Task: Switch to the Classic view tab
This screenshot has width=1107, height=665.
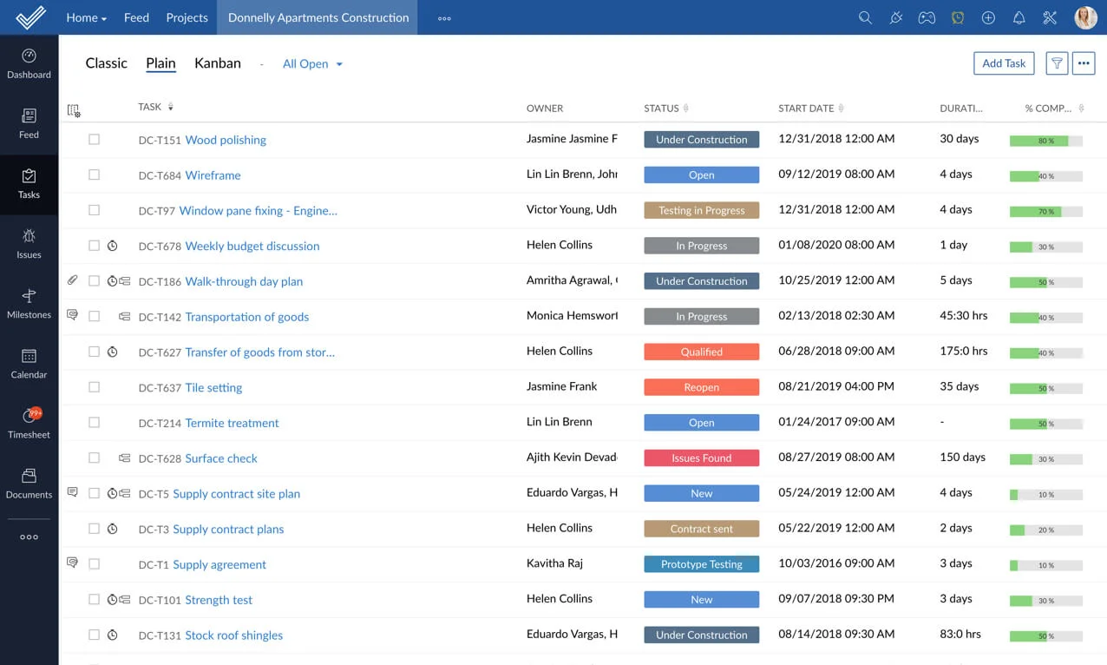Action: click(106, 63)
